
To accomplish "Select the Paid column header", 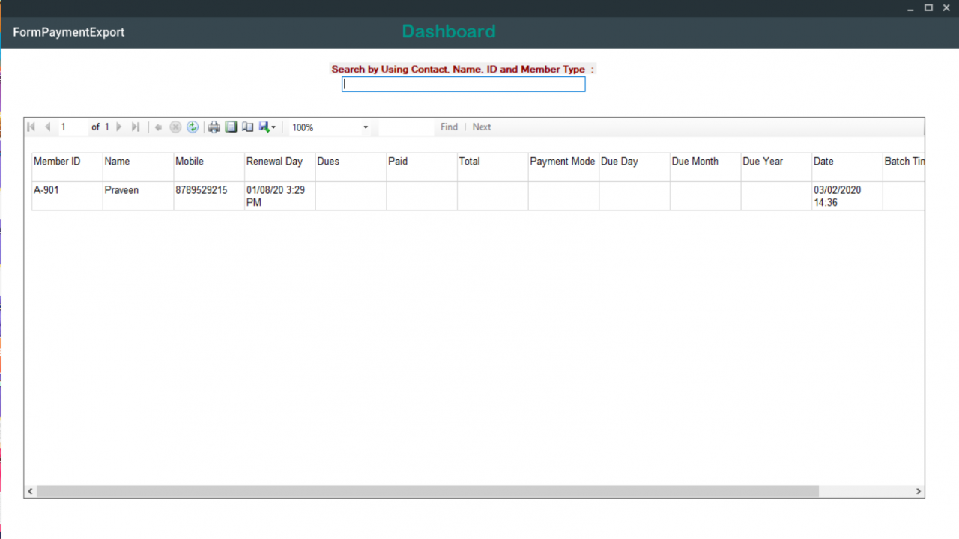I will click(x=422, y=167).
